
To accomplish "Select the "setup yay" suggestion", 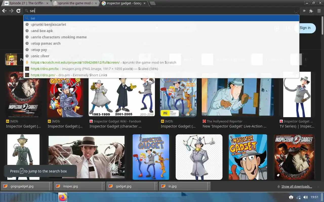I will click(x=161, y=50).
